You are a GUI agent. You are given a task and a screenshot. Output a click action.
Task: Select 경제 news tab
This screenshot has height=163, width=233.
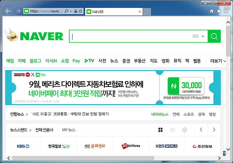[201, 114]
